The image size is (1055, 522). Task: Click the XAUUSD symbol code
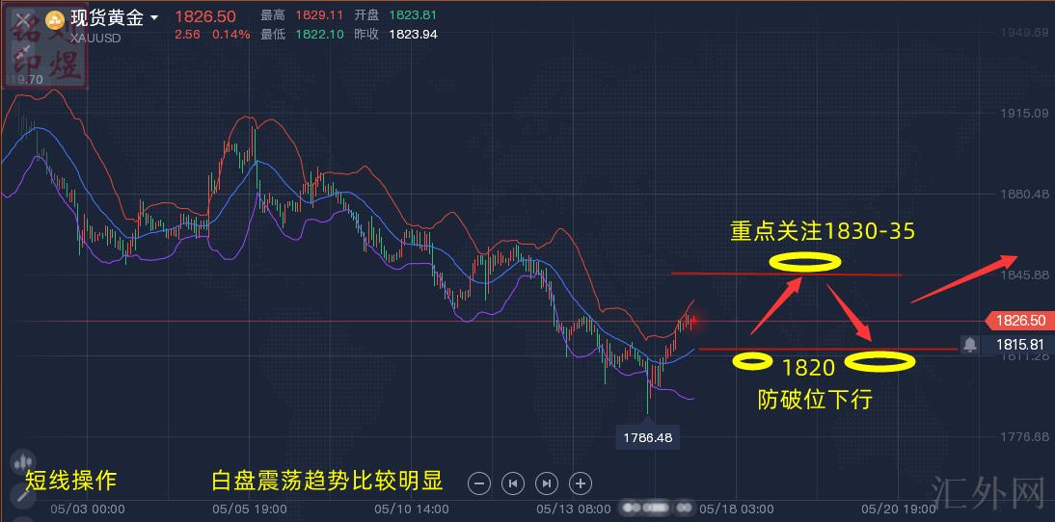point(95,39)
